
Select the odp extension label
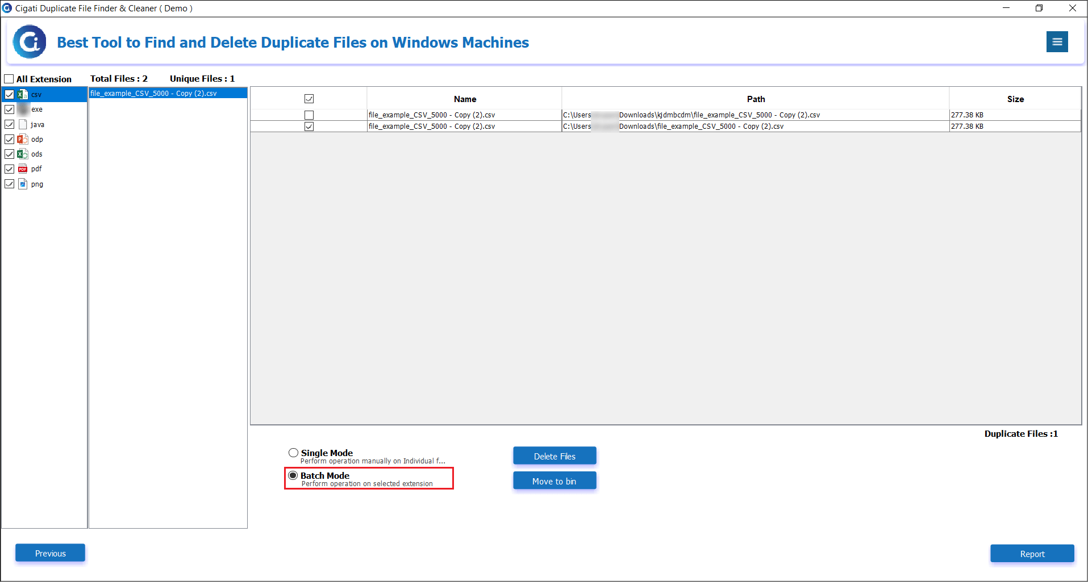[x=37, y=139]
